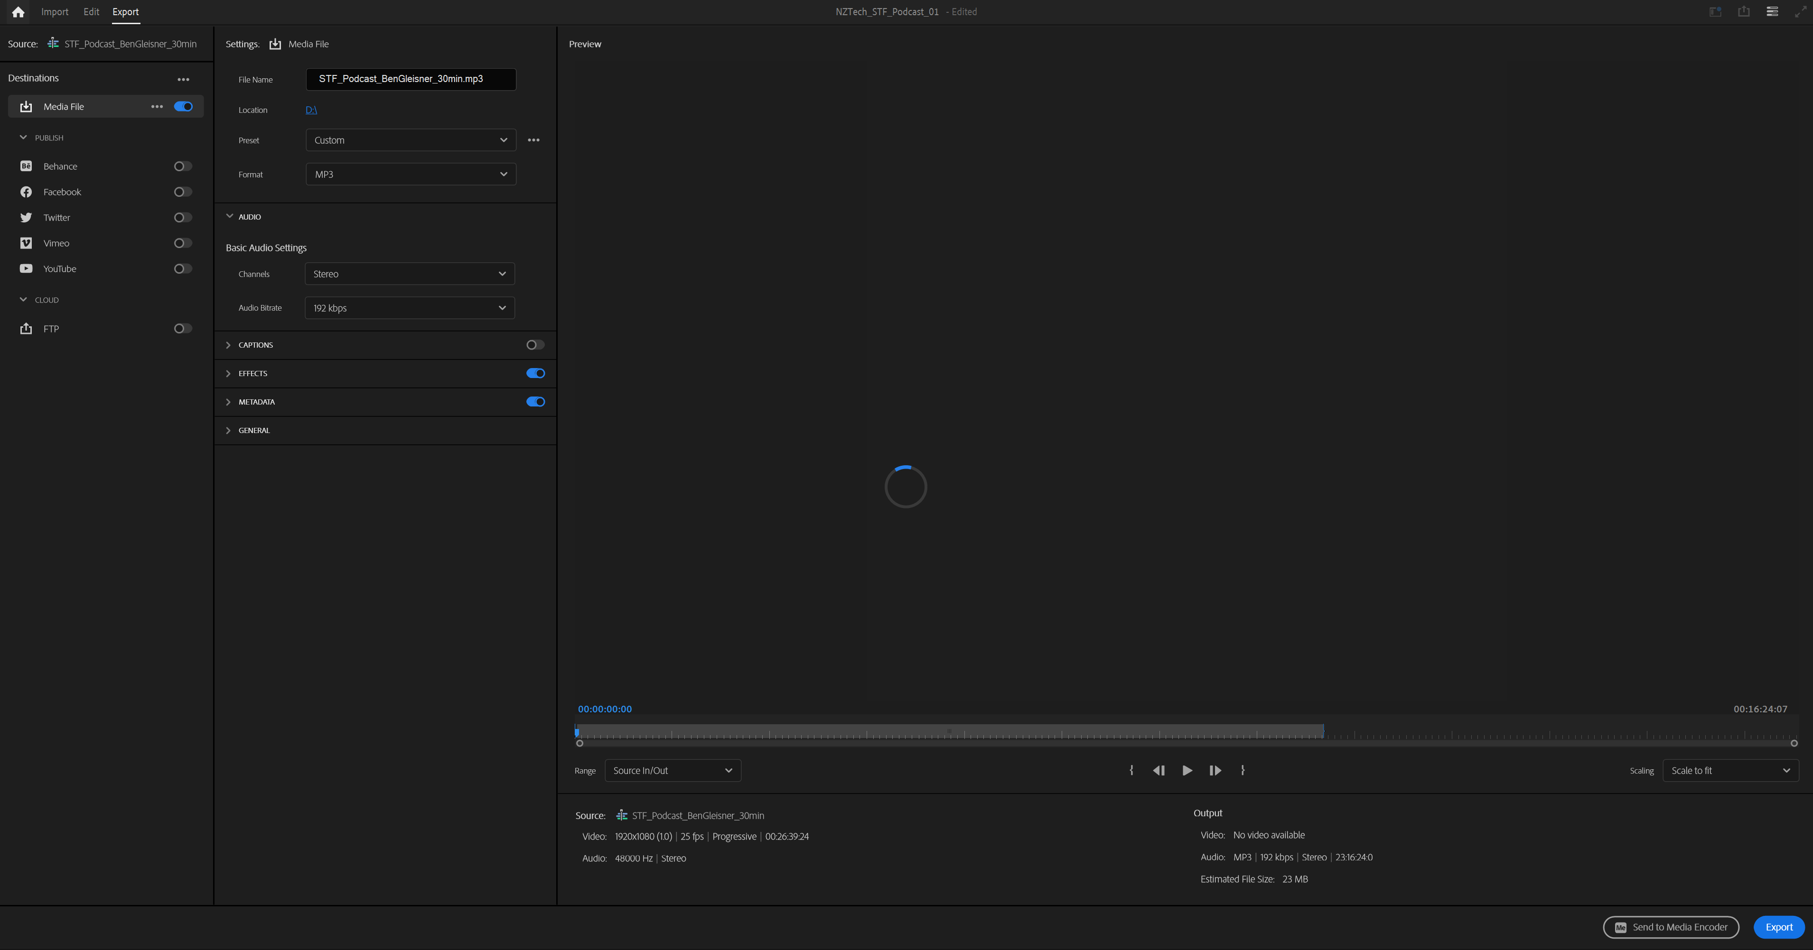Screen dimensions: 1813x950
Task: Expand the General settings section
Action: pyautogui.click(x=229, y=430)
